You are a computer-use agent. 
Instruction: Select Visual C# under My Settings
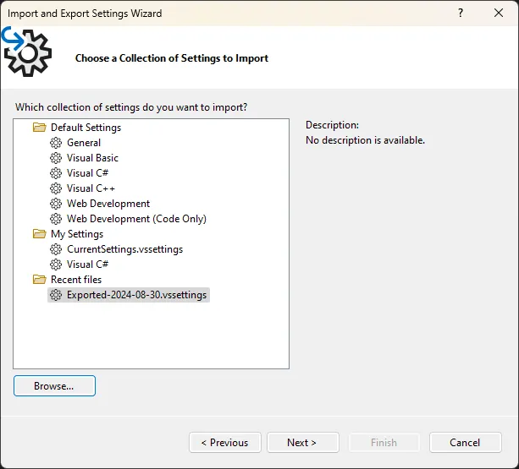click(87, 264)
